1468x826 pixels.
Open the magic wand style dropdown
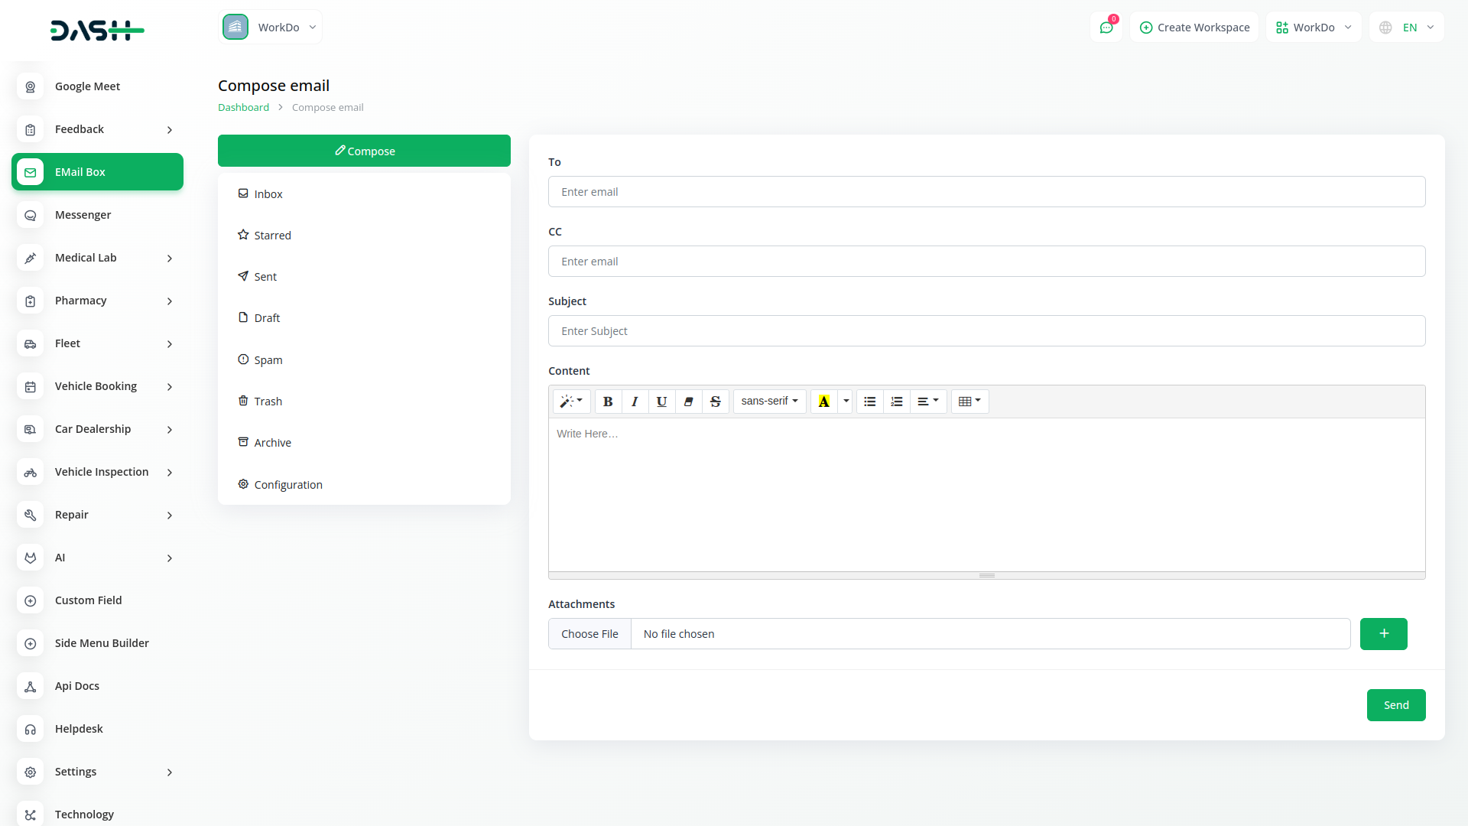click(571, 402)
